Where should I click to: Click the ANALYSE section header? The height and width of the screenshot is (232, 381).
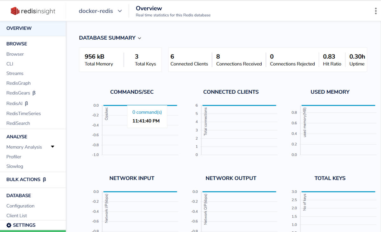tap(17, 137)
